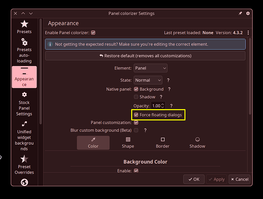The width and height of the screenshot is (263, 199).
Task: Open the Element dropdown showing Panel
Action: 150,68
